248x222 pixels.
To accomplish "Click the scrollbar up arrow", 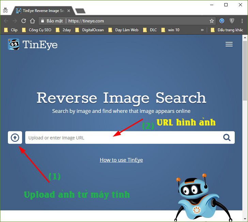I will pyautogui.click(x=245, y=38).
